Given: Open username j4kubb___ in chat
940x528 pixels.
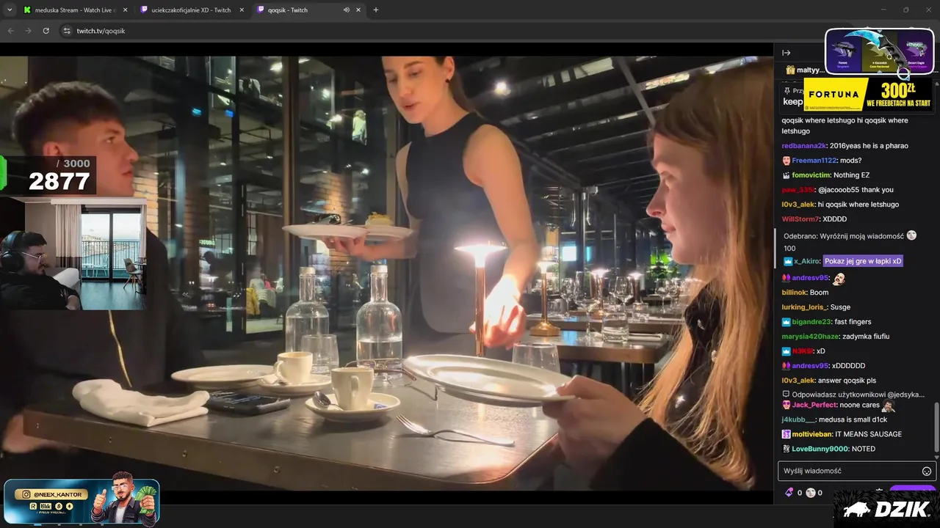Looking at the screenshot, I should [798, 419].
